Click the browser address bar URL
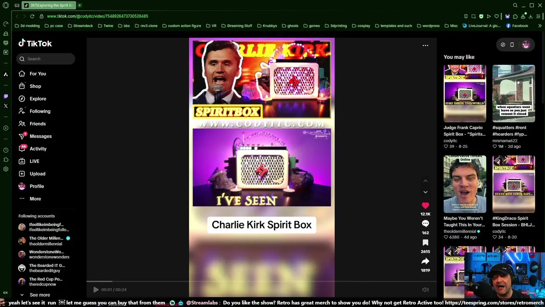Image resolution: width=545 pixels, height=307 pixels. 98,16
